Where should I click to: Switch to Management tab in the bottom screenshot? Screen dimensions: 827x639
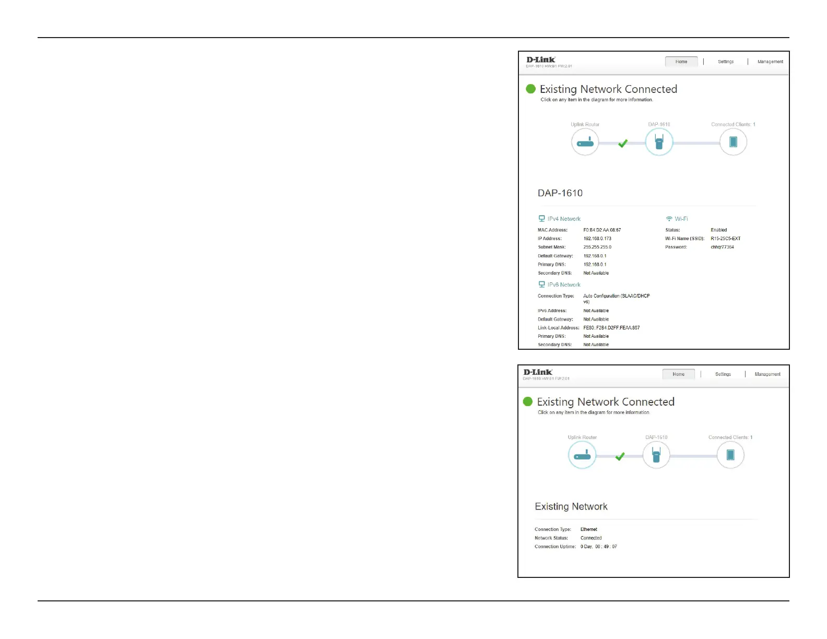tap(767, 374)
